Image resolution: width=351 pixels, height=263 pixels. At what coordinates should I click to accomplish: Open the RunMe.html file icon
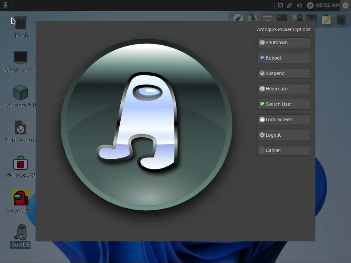pyautogui.click(x=20, y=132)
